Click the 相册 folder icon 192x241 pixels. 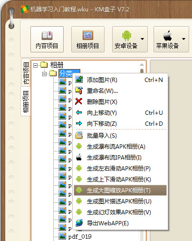(x=44, y=65)
